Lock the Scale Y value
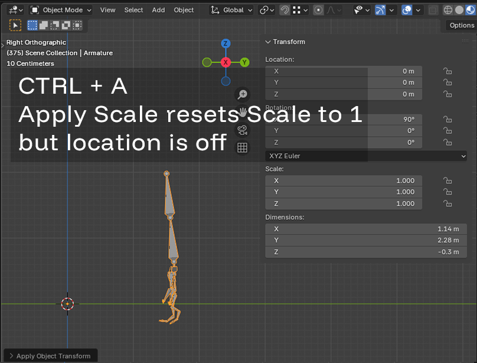Viewport: 477px width, 363px height. click(x=447, y=192)
